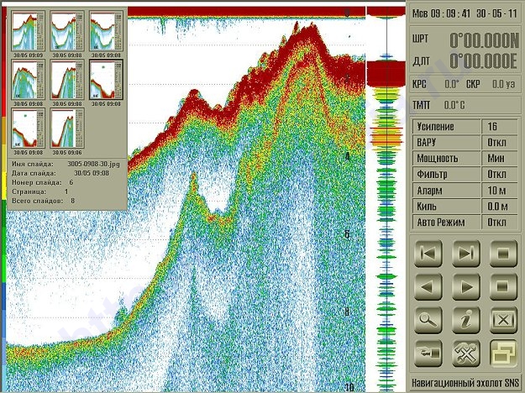This screenshot has height=393, width=525.
Task: Toggle Авто Режим value Откл
Action: [499, 223]
